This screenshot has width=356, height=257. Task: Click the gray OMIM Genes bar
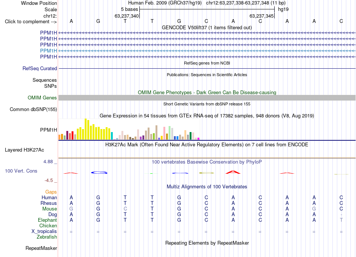click(207, 98)
